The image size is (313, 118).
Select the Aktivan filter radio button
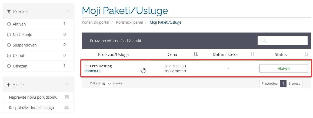tap(9, 24)
